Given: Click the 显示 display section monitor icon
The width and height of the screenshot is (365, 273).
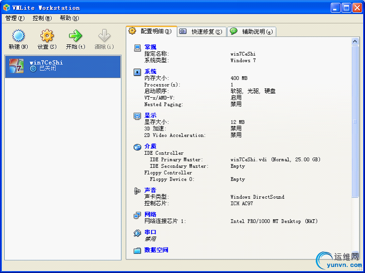Looking at the screenshot, I should pos(137,116).
